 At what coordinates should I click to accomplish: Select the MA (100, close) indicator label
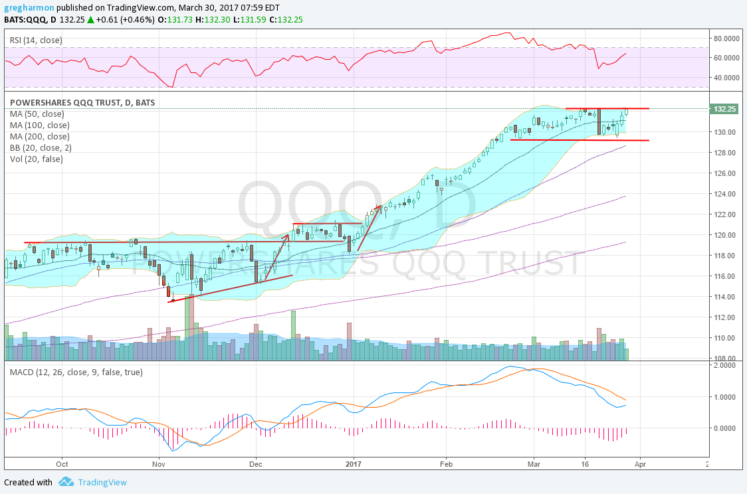[x=39, y=125]
